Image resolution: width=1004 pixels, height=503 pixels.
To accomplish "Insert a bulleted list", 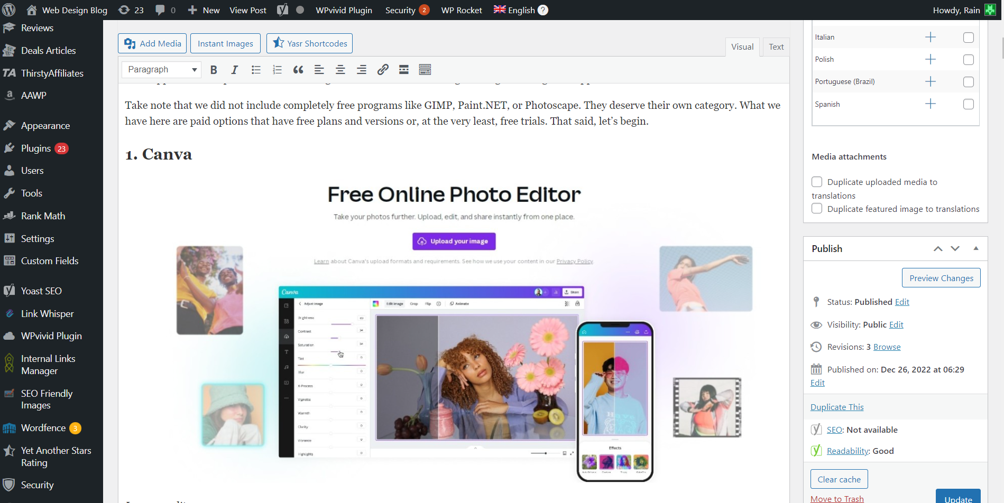I will 256,70.
